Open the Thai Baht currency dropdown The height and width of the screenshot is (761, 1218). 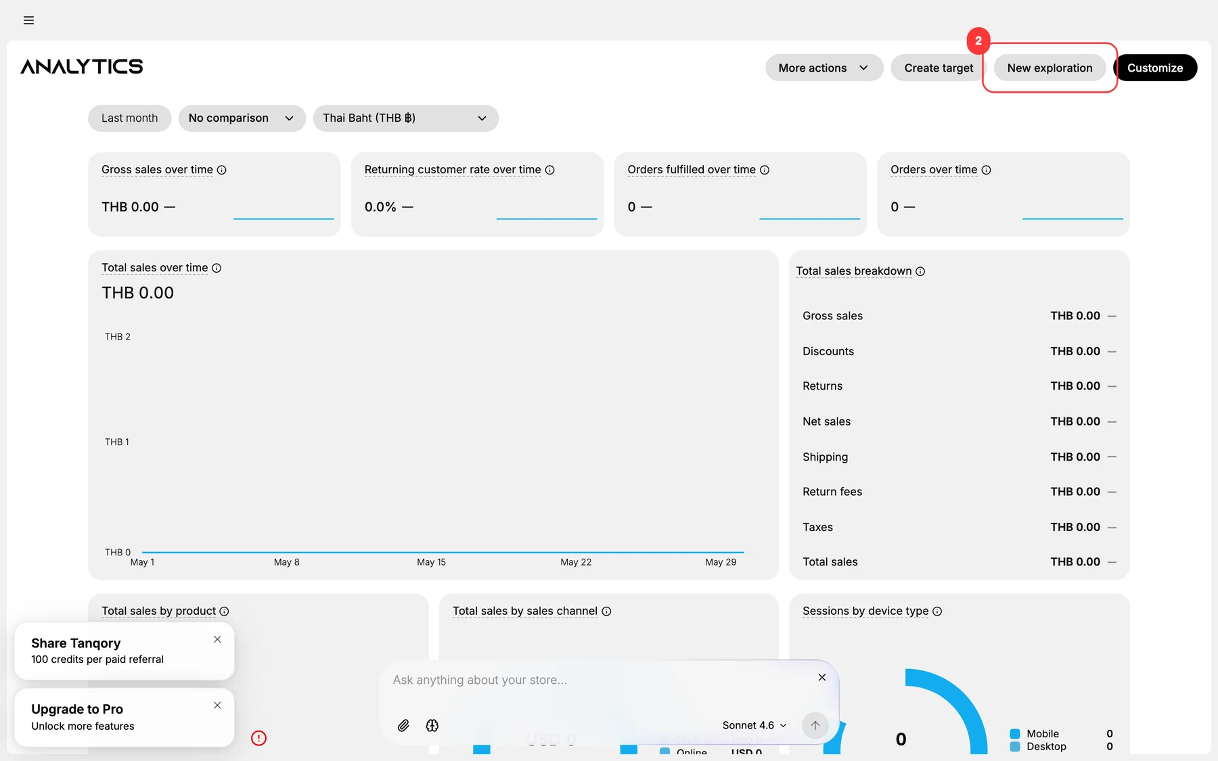[406, 118]
